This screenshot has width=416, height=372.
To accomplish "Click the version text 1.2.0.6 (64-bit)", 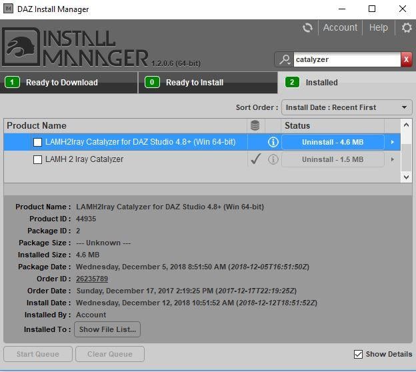I will (176, 63).
